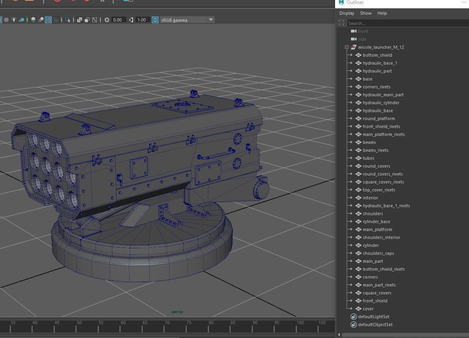Screen dimensions: 469x338
Task: Click the sRGB gamma label text
Action: (174, 20)
